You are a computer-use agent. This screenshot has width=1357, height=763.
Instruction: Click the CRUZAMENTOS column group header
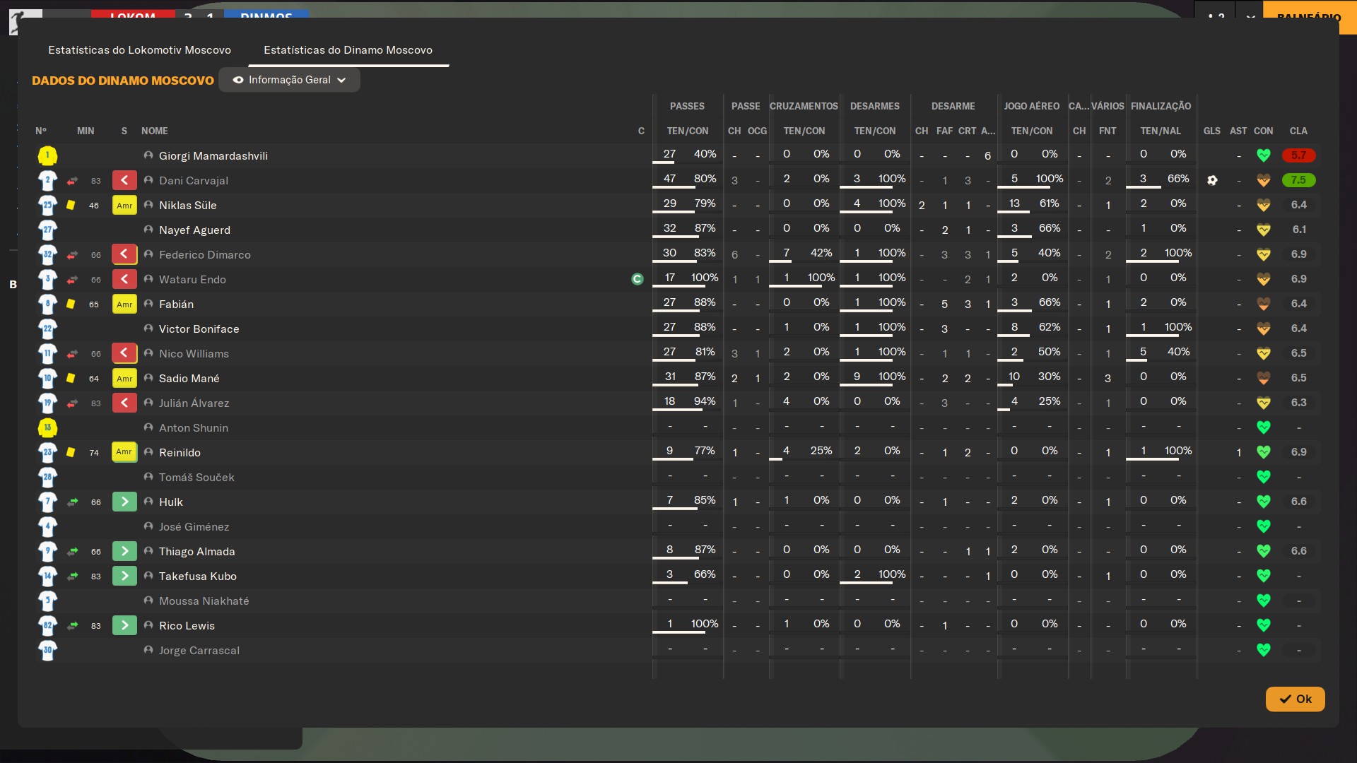804,106
